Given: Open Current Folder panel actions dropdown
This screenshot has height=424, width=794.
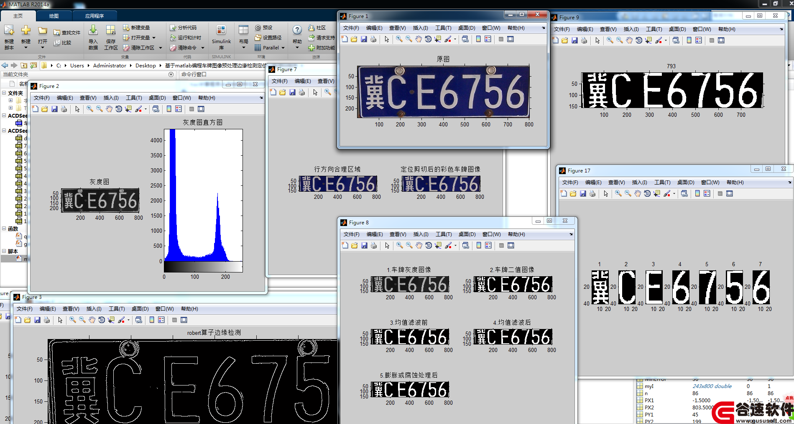Looking at the screenshot, I should 171,74.
